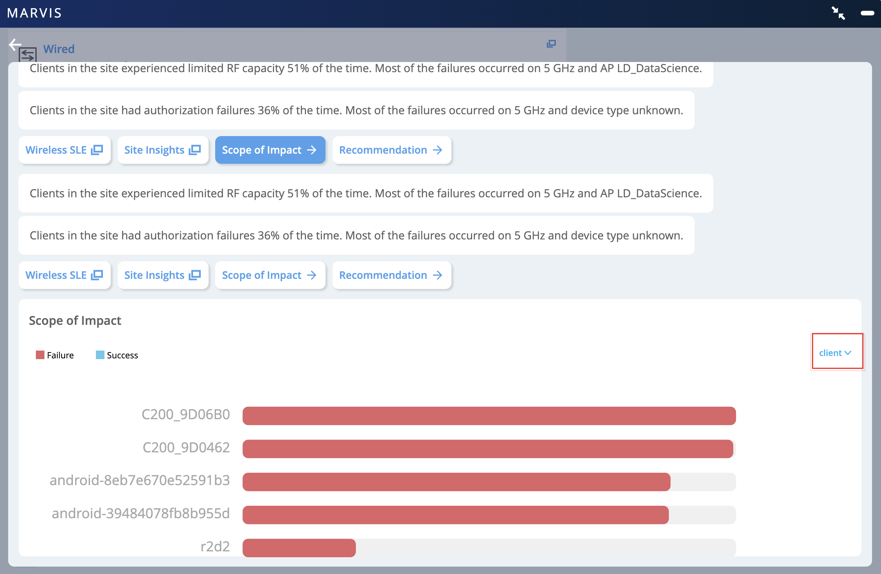Open Wired card pop-out icon
Image resolution: width=881 pixels, height=574 pixels.
(x=551, y=44)
